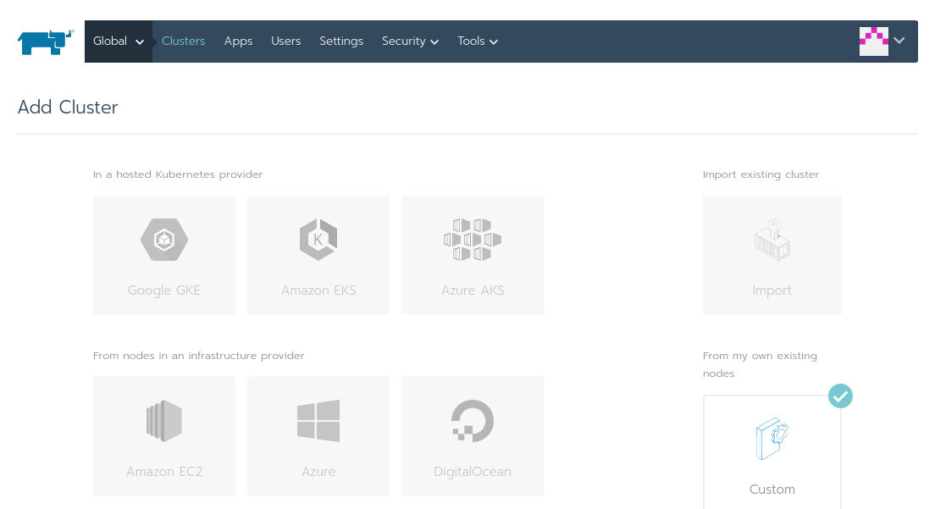The height and width of the screenshot is (509, 935).
Task: Choose the Azure infrastructure Windows icon
Action: point(318,421)
